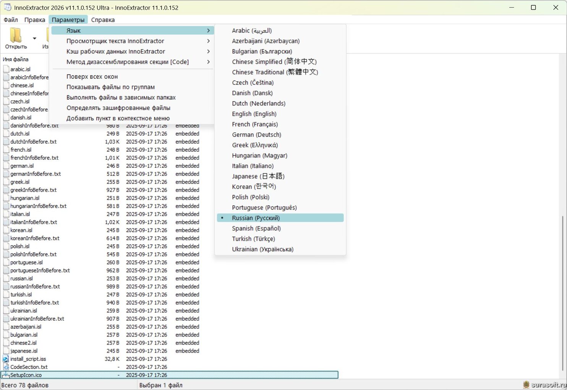This screenshot has height=390, width=567.
Task: Enable Показывать файлы по группам
Action: [110, 87]
